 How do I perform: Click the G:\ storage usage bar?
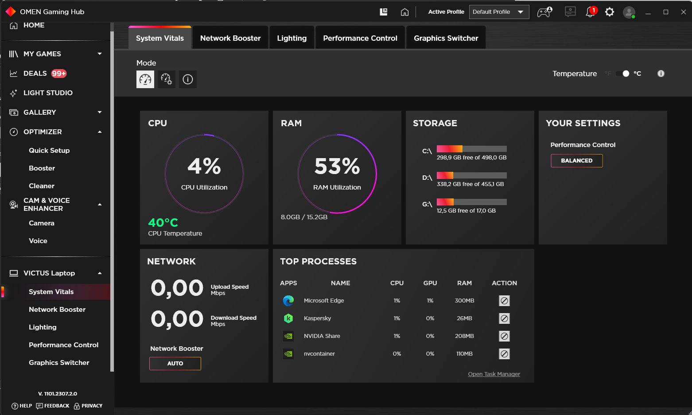(x=471, y=202)
